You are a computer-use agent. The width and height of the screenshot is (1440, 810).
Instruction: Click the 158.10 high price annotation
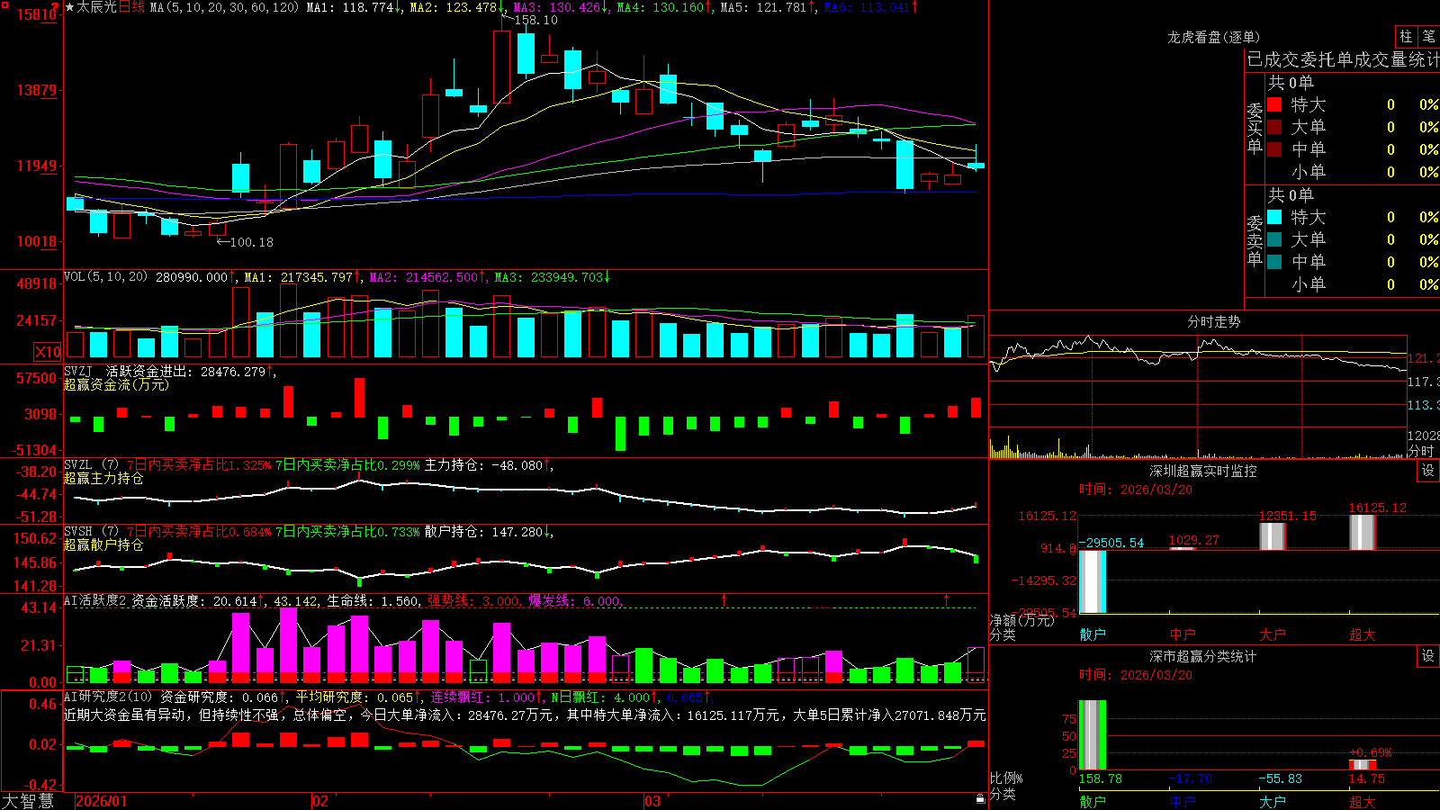pyautogui.click(x=535, y=20)
